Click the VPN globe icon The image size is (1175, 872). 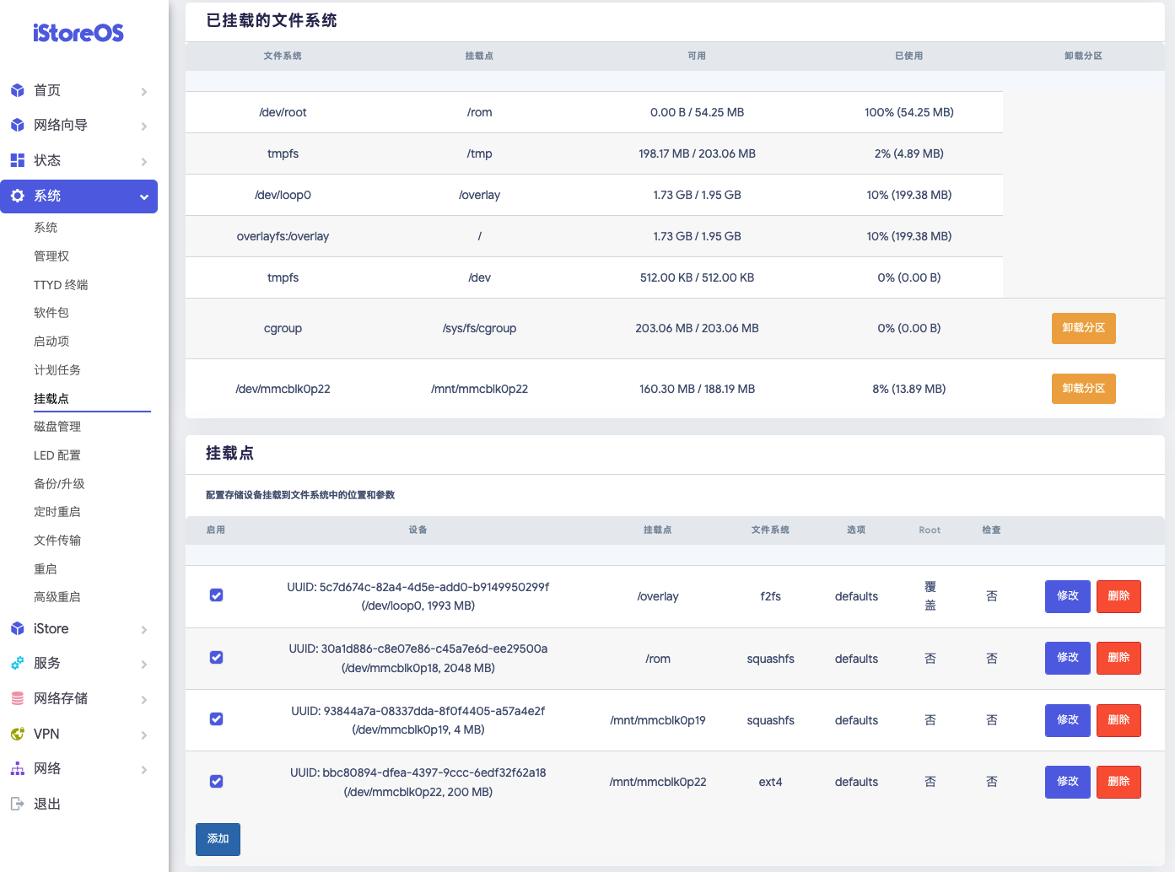[x=18, y=734]
